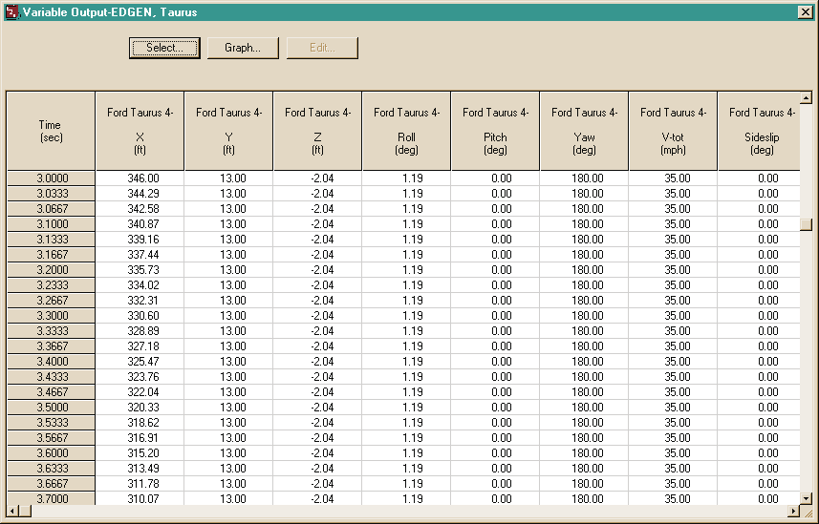Screen dimensions: 819x524
Task: Select row header 3.4000
Action: pyautogui.click(x=51, y=361)
